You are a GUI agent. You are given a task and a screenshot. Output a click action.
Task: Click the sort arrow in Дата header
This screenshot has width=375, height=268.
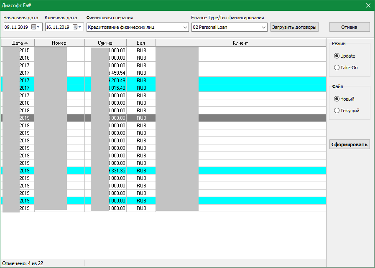point(26,43)
